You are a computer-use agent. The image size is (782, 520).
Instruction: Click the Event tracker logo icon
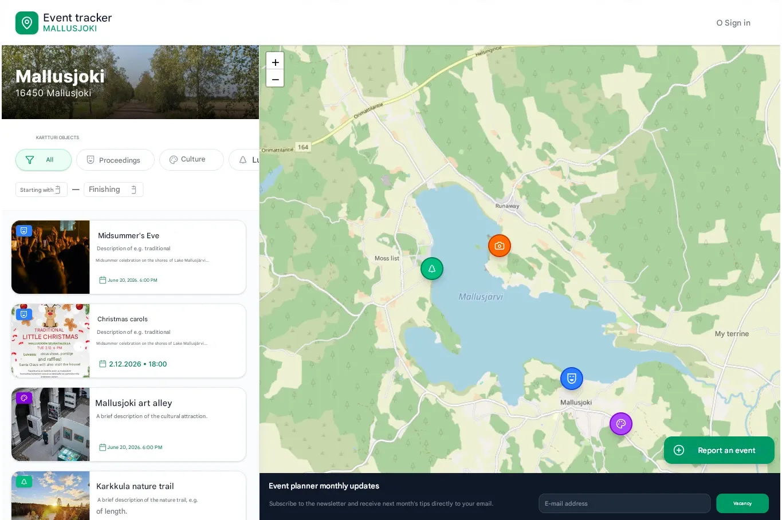[27, 23]
